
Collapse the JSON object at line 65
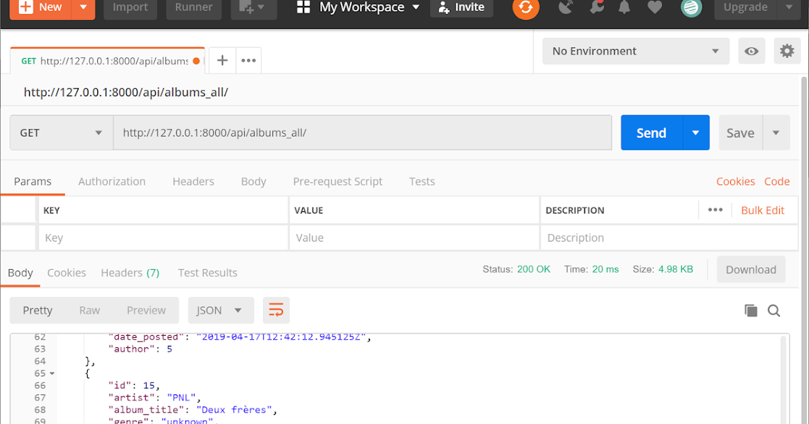pyautogui.click(x=53, y=373)
